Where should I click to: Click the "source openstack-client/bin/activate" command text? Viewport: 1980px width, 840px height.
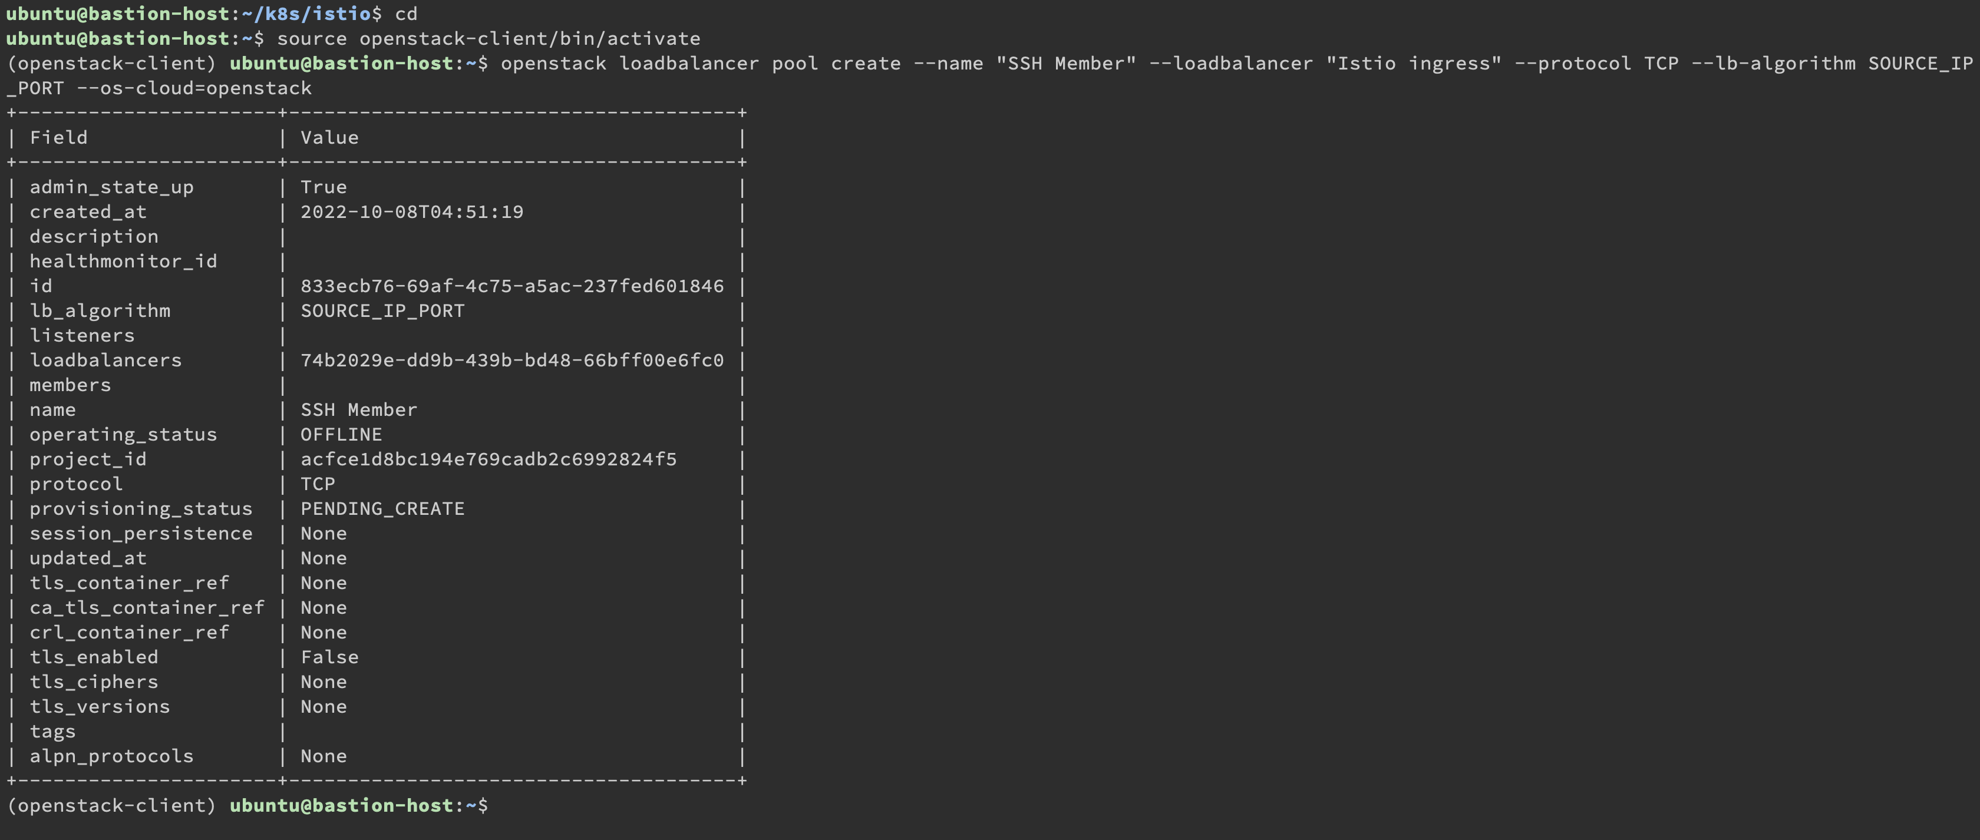pyautogui.click(x=488, y=39)
